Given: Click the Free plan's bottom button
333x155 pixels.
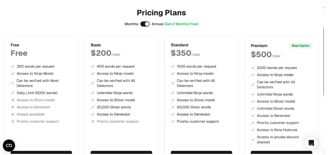Looking at the screenshot, I should coord(41,152).
